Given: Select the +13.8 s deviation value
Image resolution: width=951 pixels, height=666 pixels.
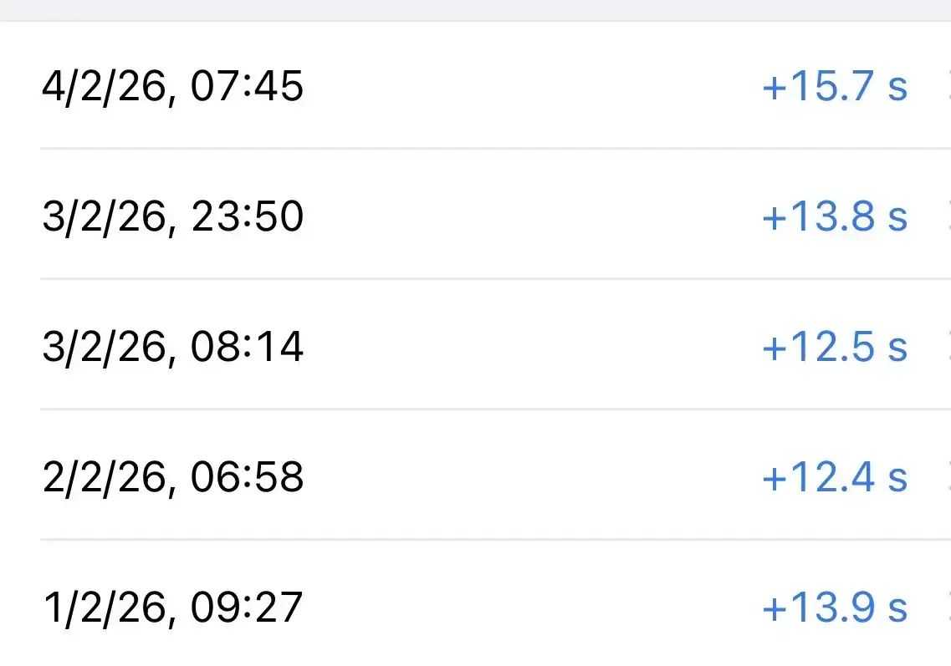Looking at the screenshot, I should pos(834,217).
